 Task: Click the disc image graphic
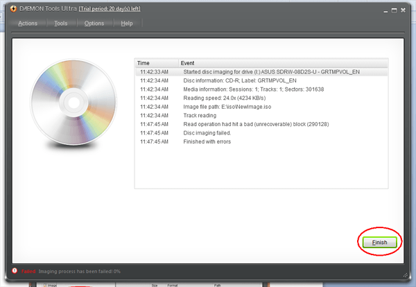(x=73, y=103)
